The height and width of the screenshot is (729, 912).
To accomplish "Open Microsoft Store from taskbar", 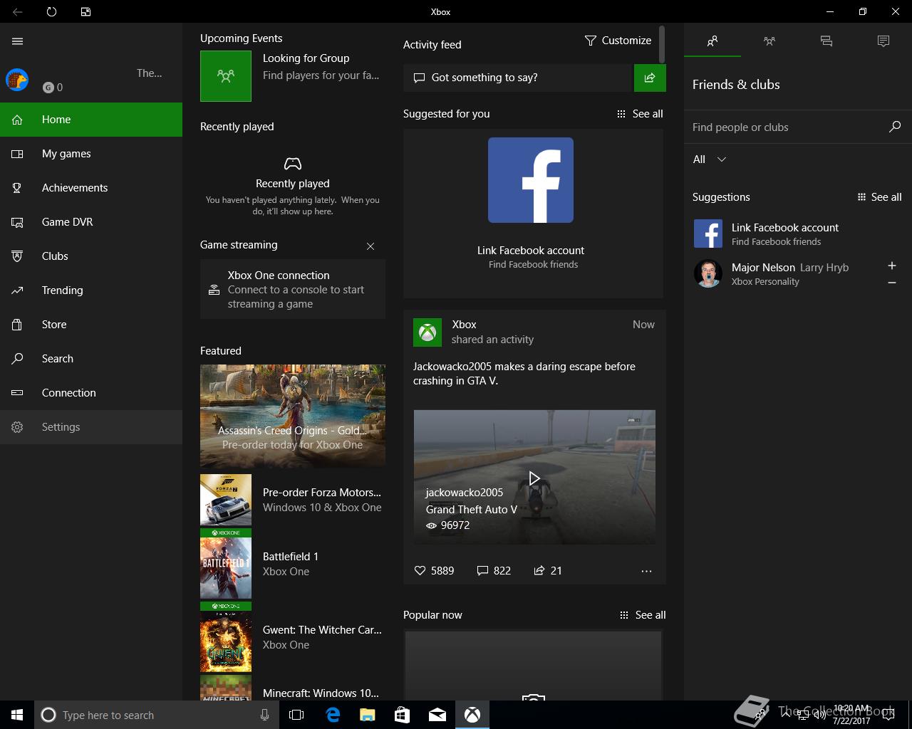I will [402, 715].
